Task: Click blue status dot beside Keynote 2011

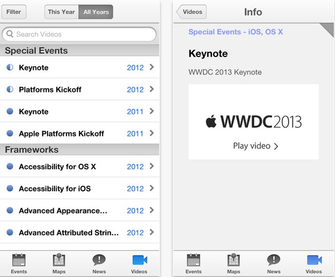Action: 10,111
